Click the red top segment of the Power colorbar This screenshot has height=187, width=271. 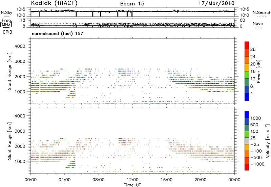pyautogui.click(x=247, y=45)
